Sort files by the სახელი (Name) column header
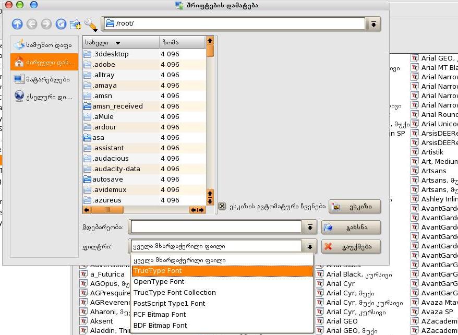458x335 pixels. pos(121,43)
